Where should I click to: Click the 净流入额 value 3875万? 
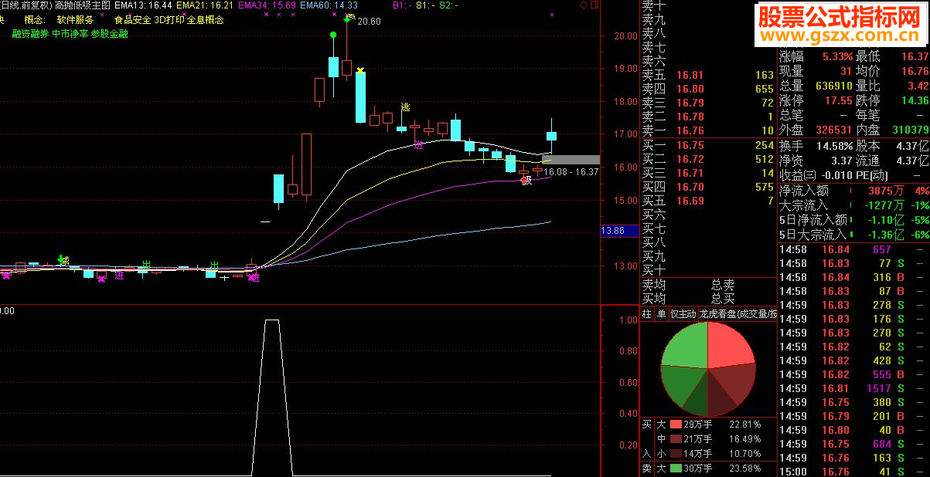click(886, 190)
